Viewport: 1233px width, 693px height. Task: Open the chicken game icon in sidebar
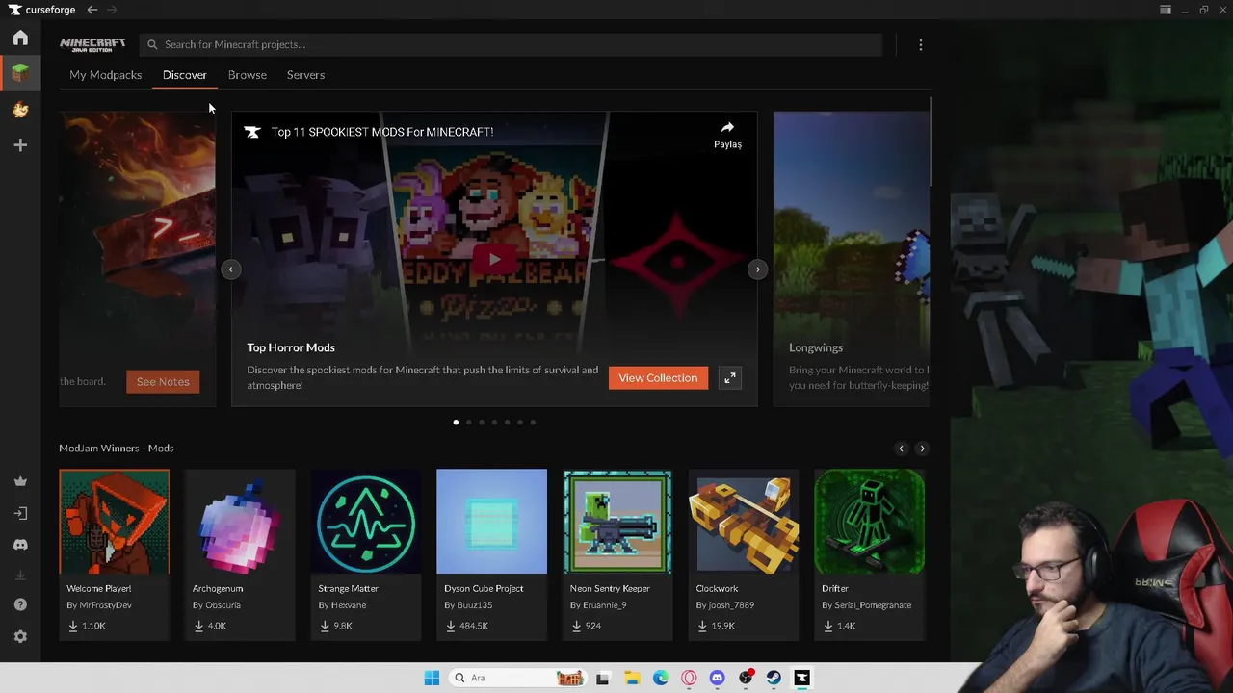click(x=20, y=110)
